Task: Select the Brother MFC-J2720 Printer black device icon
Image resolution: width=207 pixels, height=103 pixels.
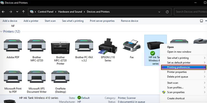Action: click(60, 48)
